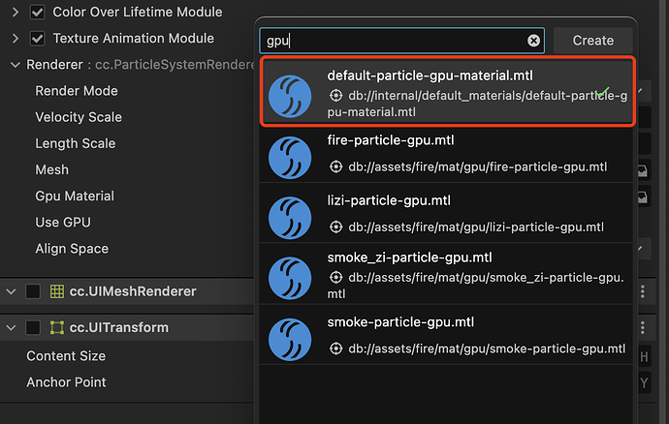Screen dimensions: 669x424
Task: Locate fire-particle-gpu.mtl via its target icon
Action: coord(336,167)
